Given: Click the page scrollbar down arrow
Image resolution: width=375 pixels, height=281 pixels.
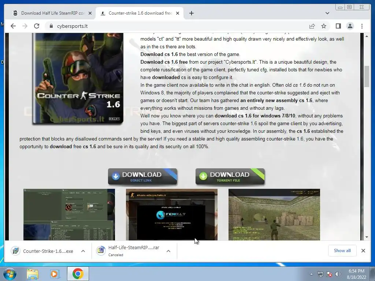Looking at the screenshot, I should pos(367,237).
